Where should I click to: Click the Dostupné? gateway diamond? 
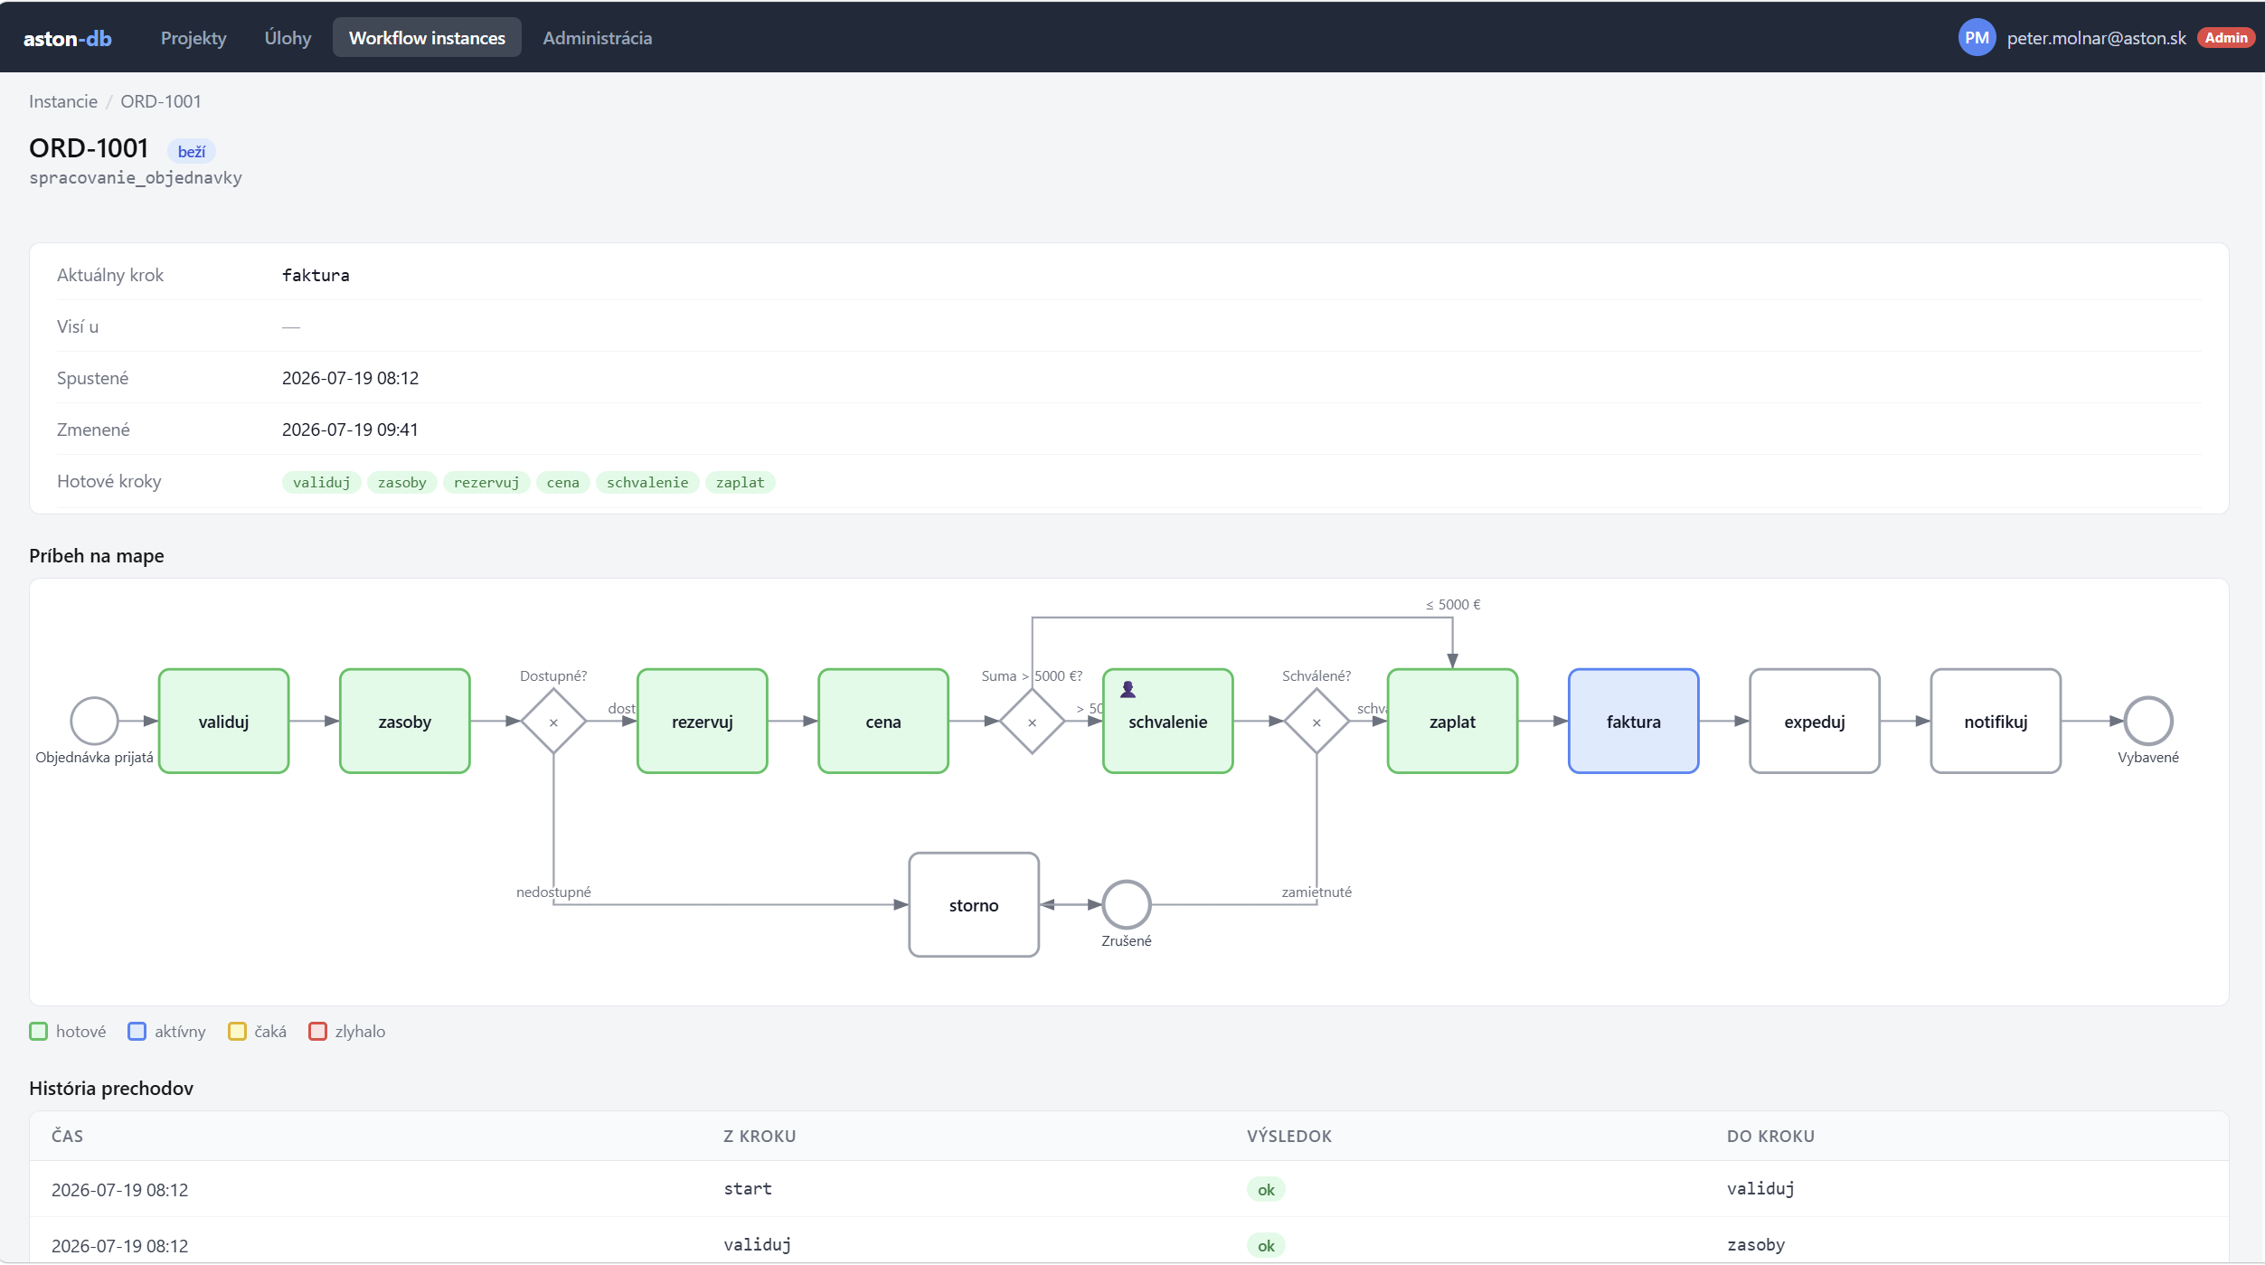coord(553,722)
